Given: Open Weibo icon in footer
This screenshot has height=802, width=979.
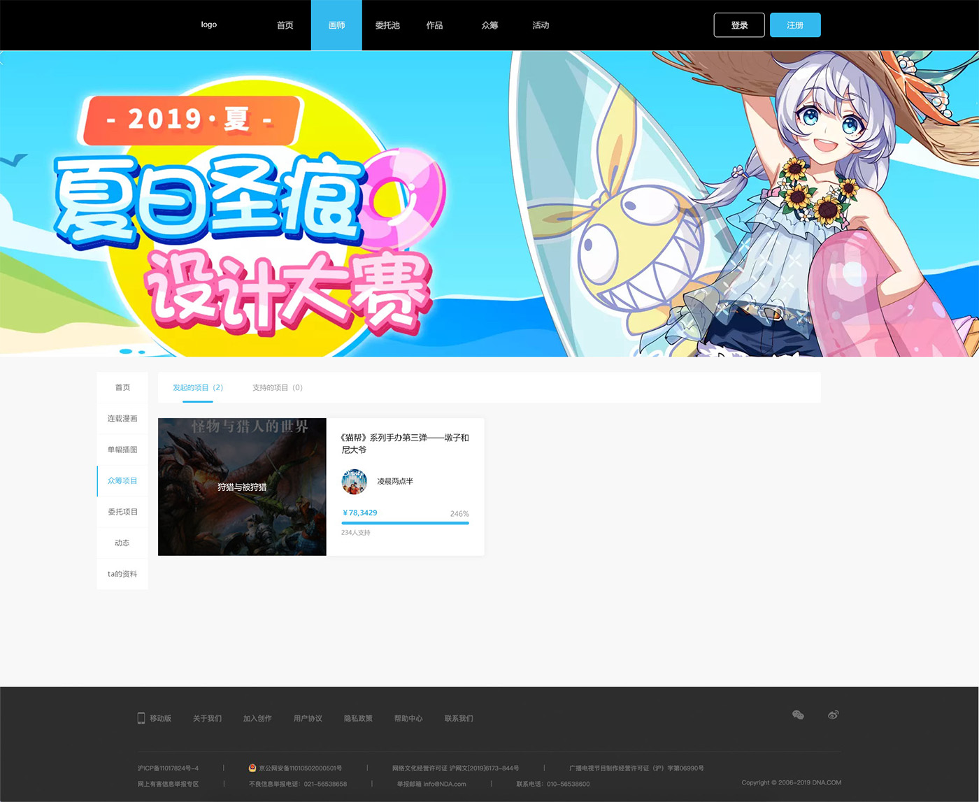Looking at the screenshot, I should pos(833,715).
